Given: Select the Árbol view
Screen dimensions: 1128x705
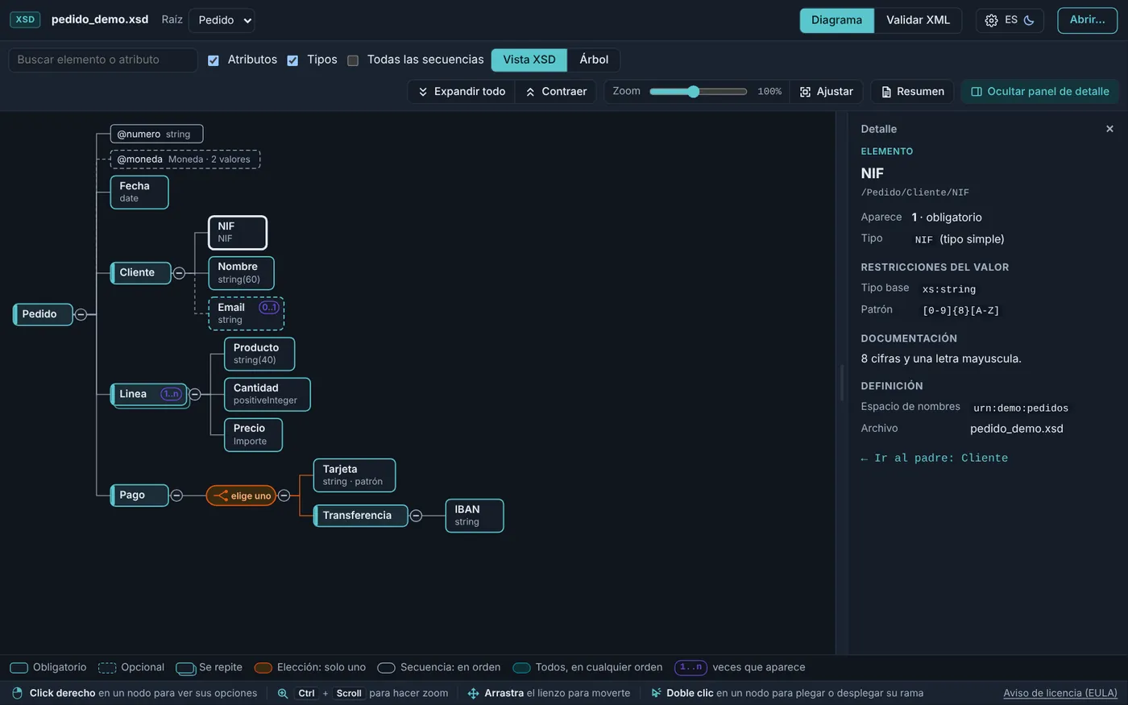Looking at the screenshot, I should 594,60.
